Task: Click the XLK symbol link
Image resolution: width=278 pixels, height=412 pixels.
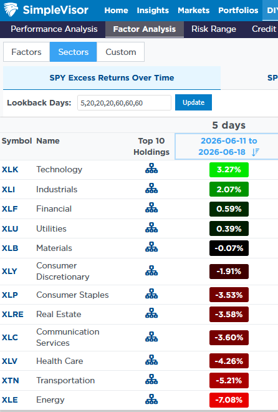Action: pos(10,169)
